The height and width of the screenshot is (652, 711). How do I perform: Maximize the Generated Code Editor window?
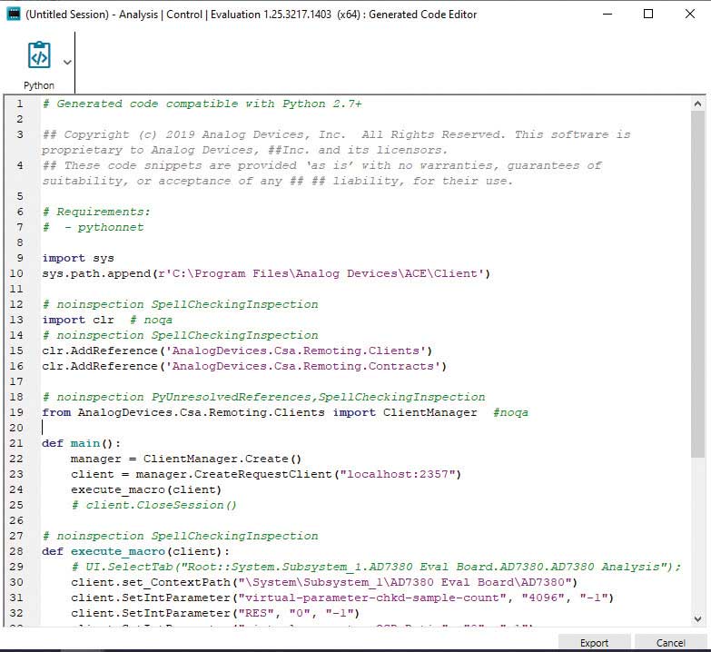pos(648,14)
